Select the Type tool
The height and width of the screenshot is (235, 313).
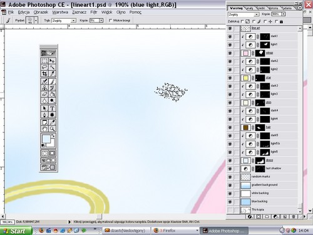(52, 108)
